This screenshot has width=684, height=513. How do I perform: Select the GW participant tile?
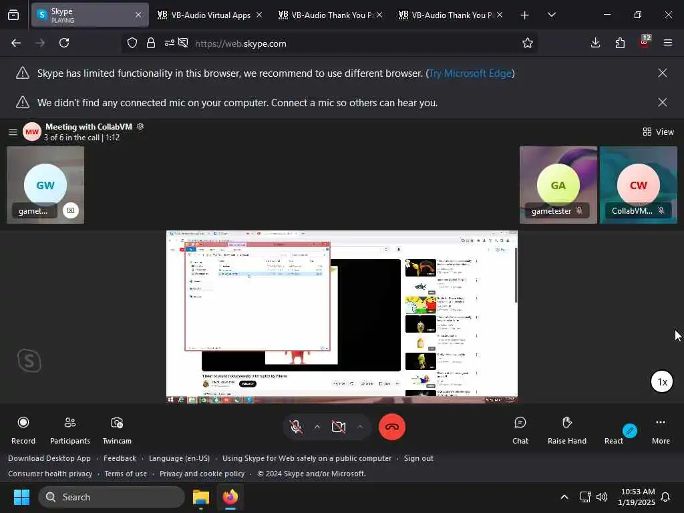pyautogui.click(x=45, y=185)
